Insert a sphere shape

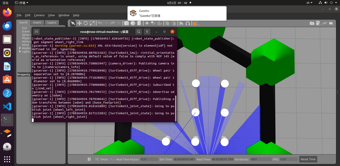click(x=133, y=23)
